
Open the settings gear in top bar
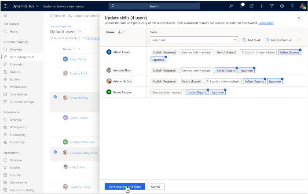pos(282,6)
